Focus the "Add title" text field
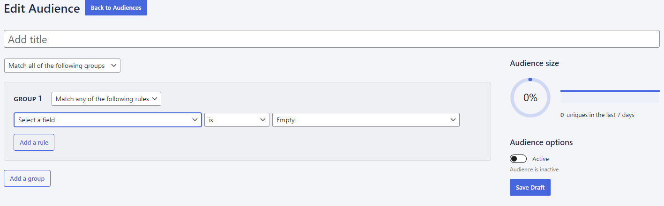 click(332, 39)
